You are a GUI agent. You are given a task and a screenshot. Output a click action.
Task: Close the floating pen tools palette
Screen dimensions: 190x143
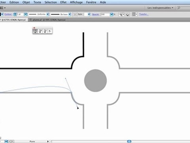(34, 28)
